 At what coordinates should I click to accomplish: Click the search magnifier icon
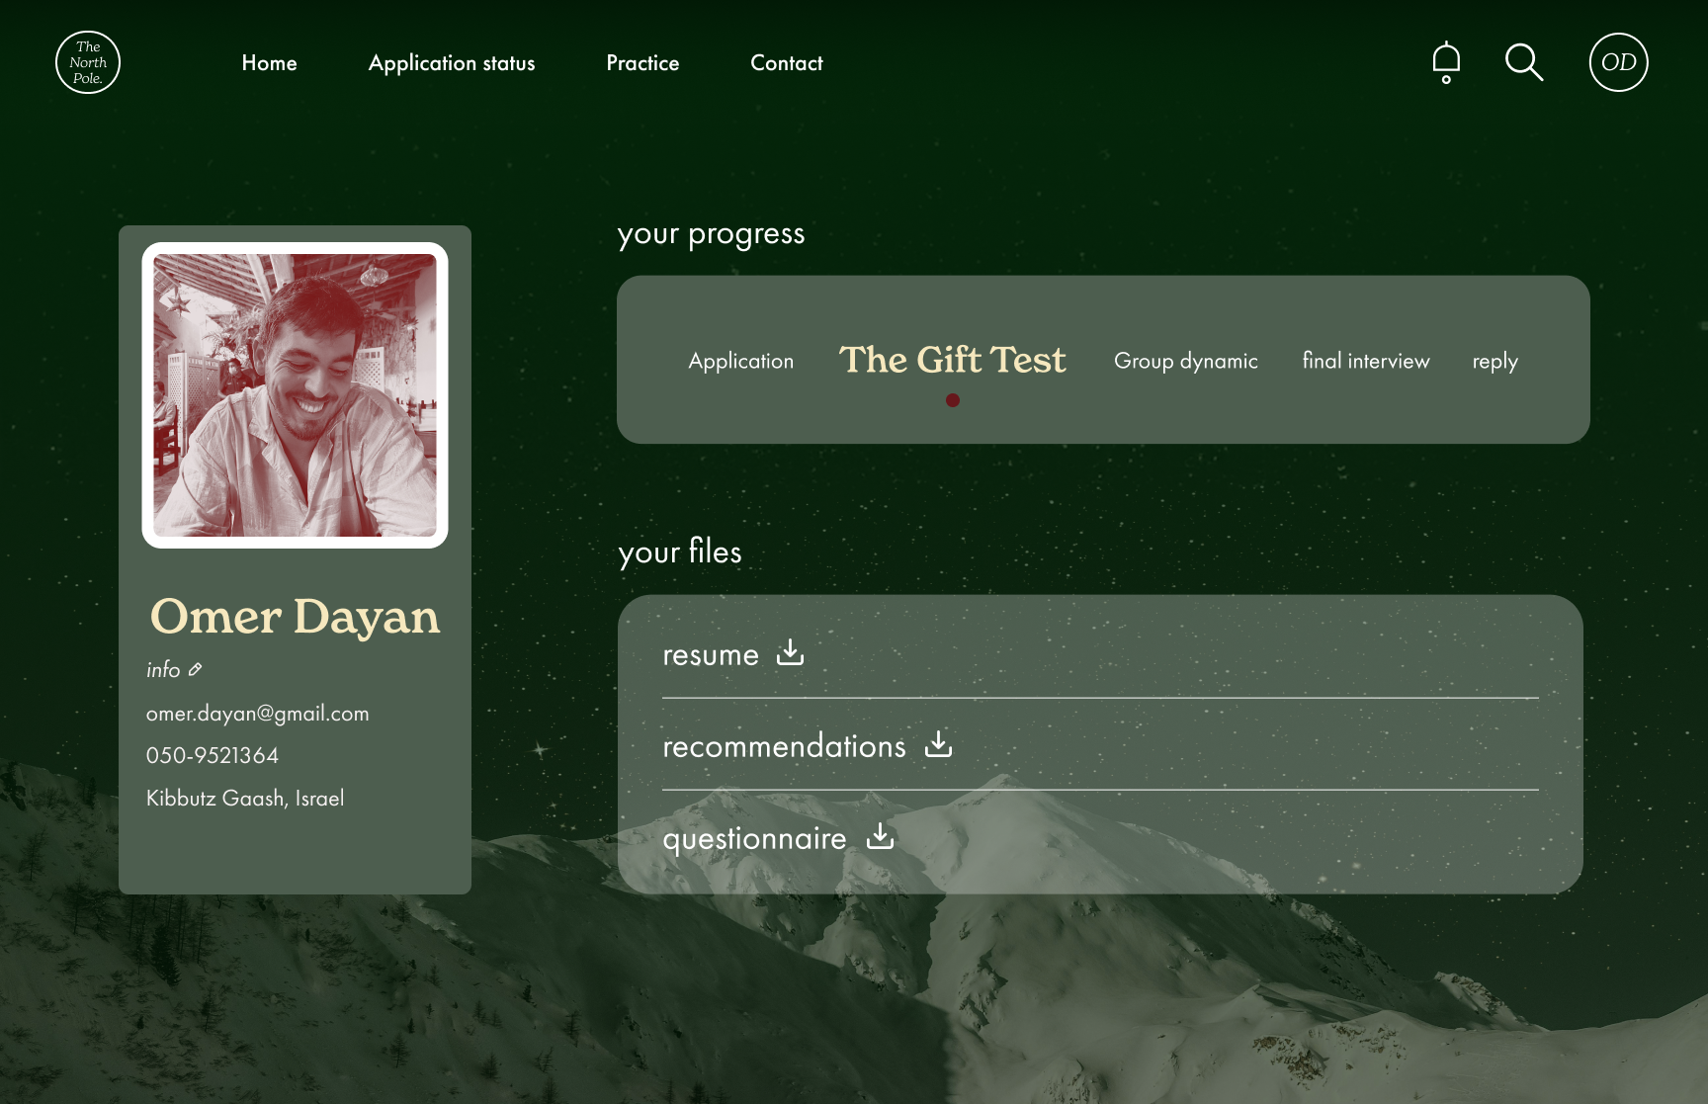point(1524,62)
